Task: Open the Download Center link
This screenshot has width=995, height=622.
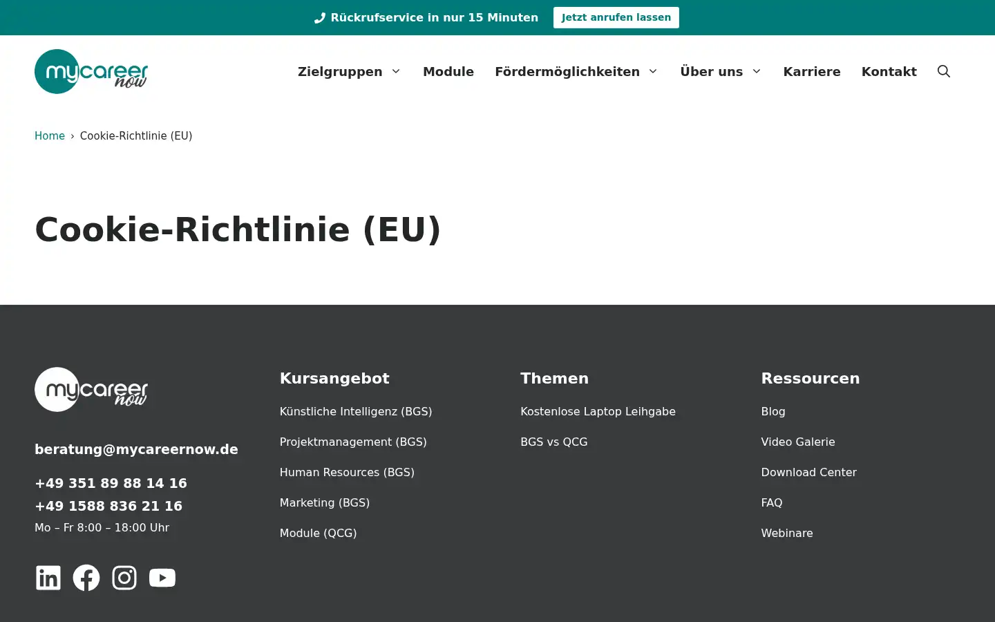Action: point(809,472)
